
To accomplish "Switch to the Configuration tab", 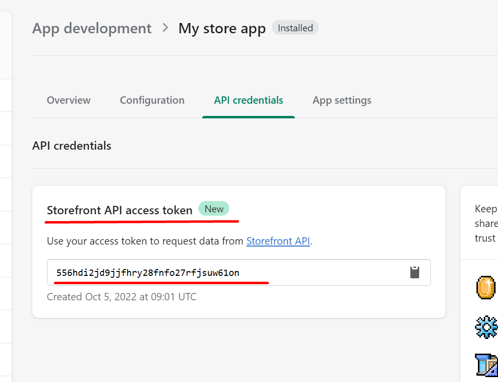I will [152, 100].
